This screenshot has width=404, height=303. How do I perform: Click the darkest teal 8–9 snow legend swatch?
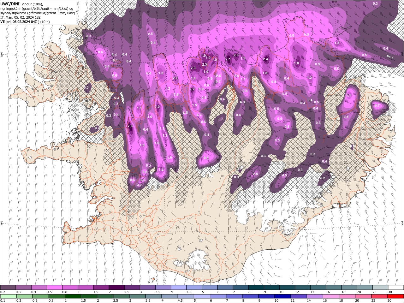pos(256,288)
